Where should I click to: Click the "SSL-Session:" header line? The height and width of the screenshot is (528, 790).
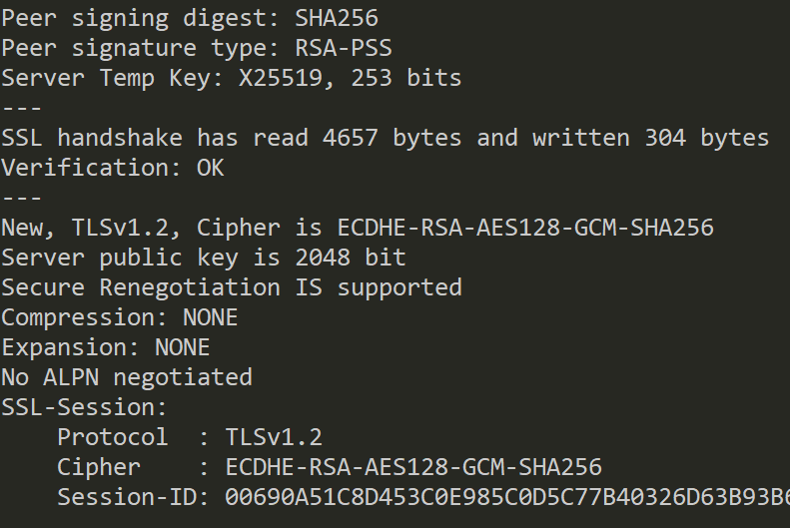(x=84, y=407)
